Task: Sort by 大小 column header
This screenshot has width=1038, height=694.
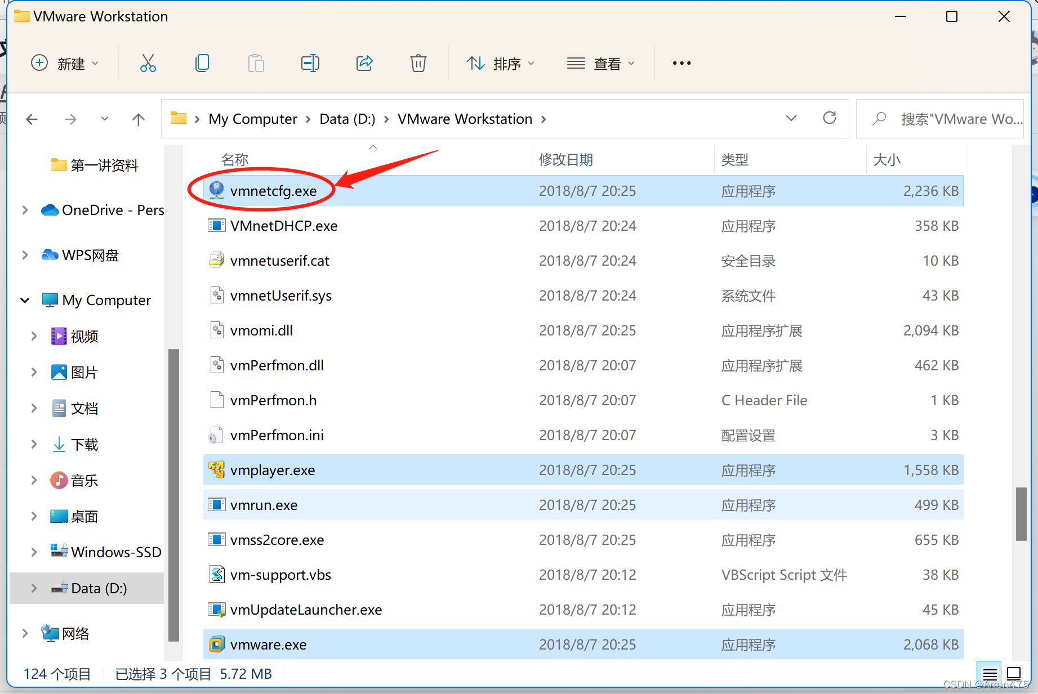Action: click(886, 160)
